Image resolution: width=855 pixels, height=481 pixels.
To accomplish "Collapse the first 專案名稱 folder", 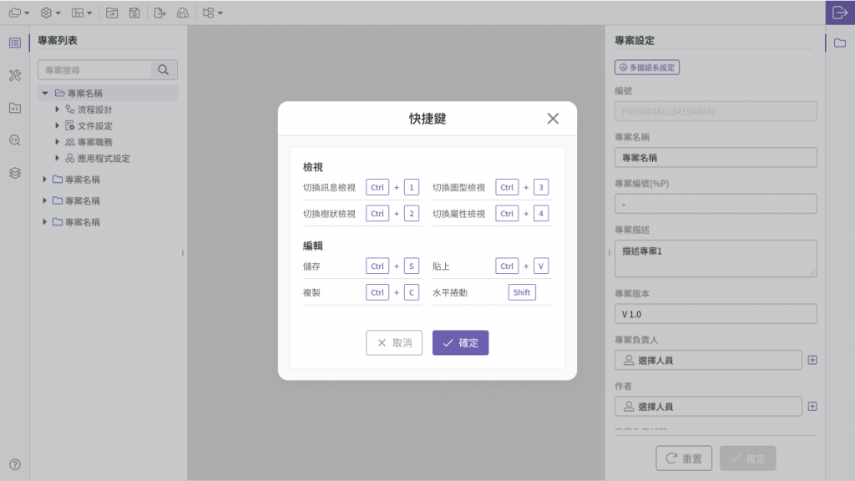I will point(45,94).
